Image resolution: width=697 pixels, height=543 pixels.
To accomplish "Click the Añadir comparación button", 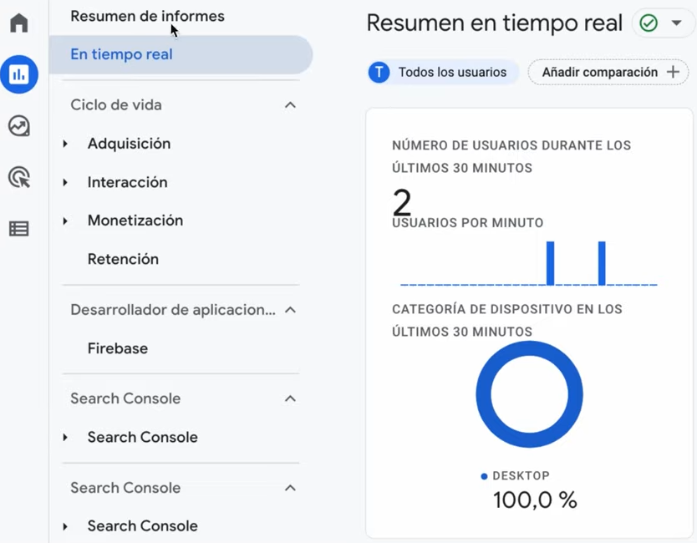I will tap(608, 72).
